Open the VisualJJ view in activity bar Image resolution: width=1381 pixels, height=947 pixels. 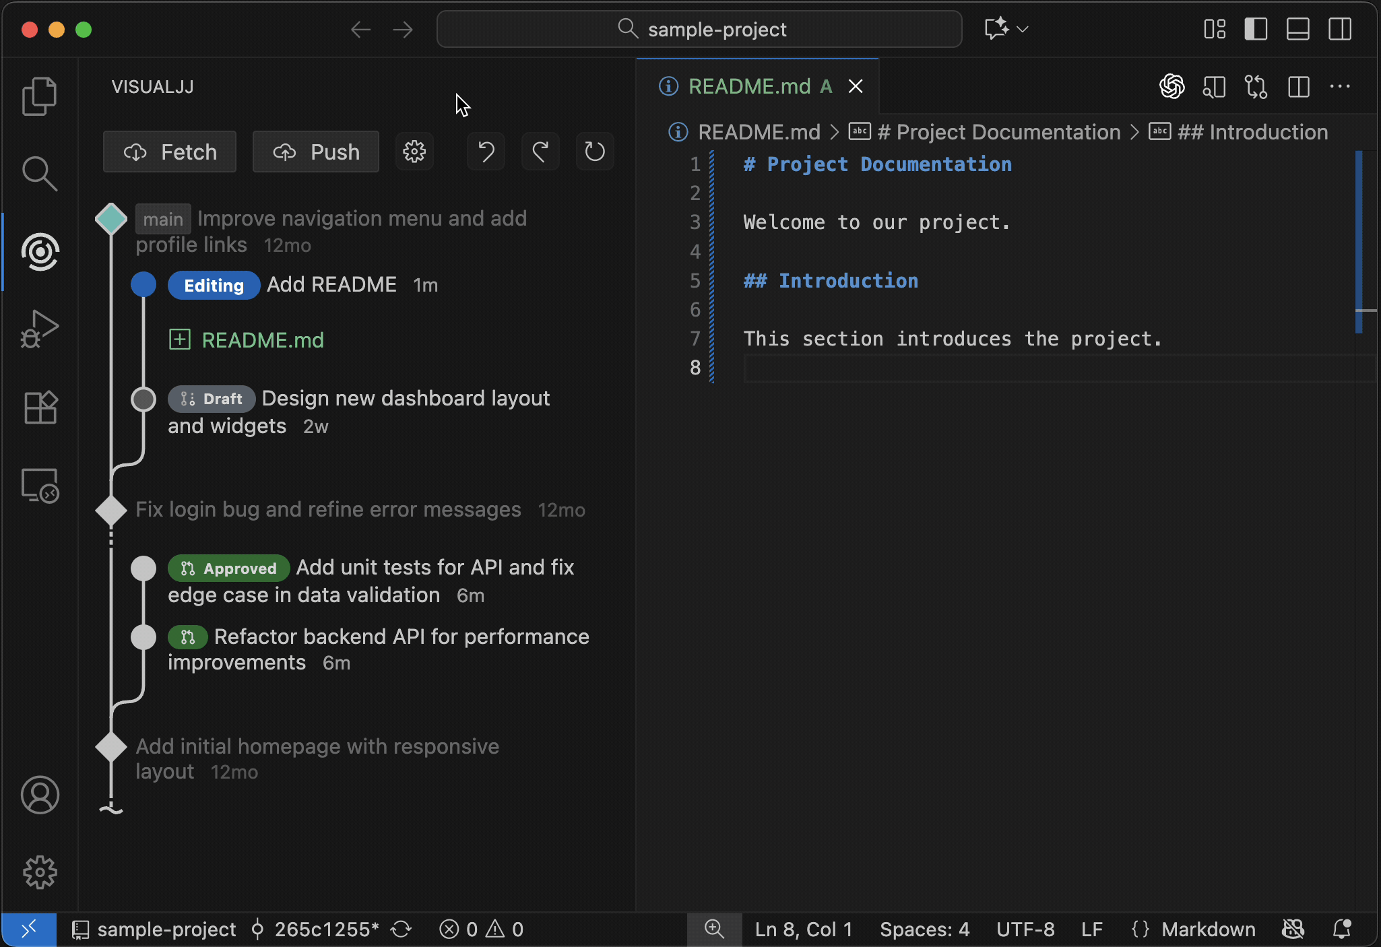point(40,252)
